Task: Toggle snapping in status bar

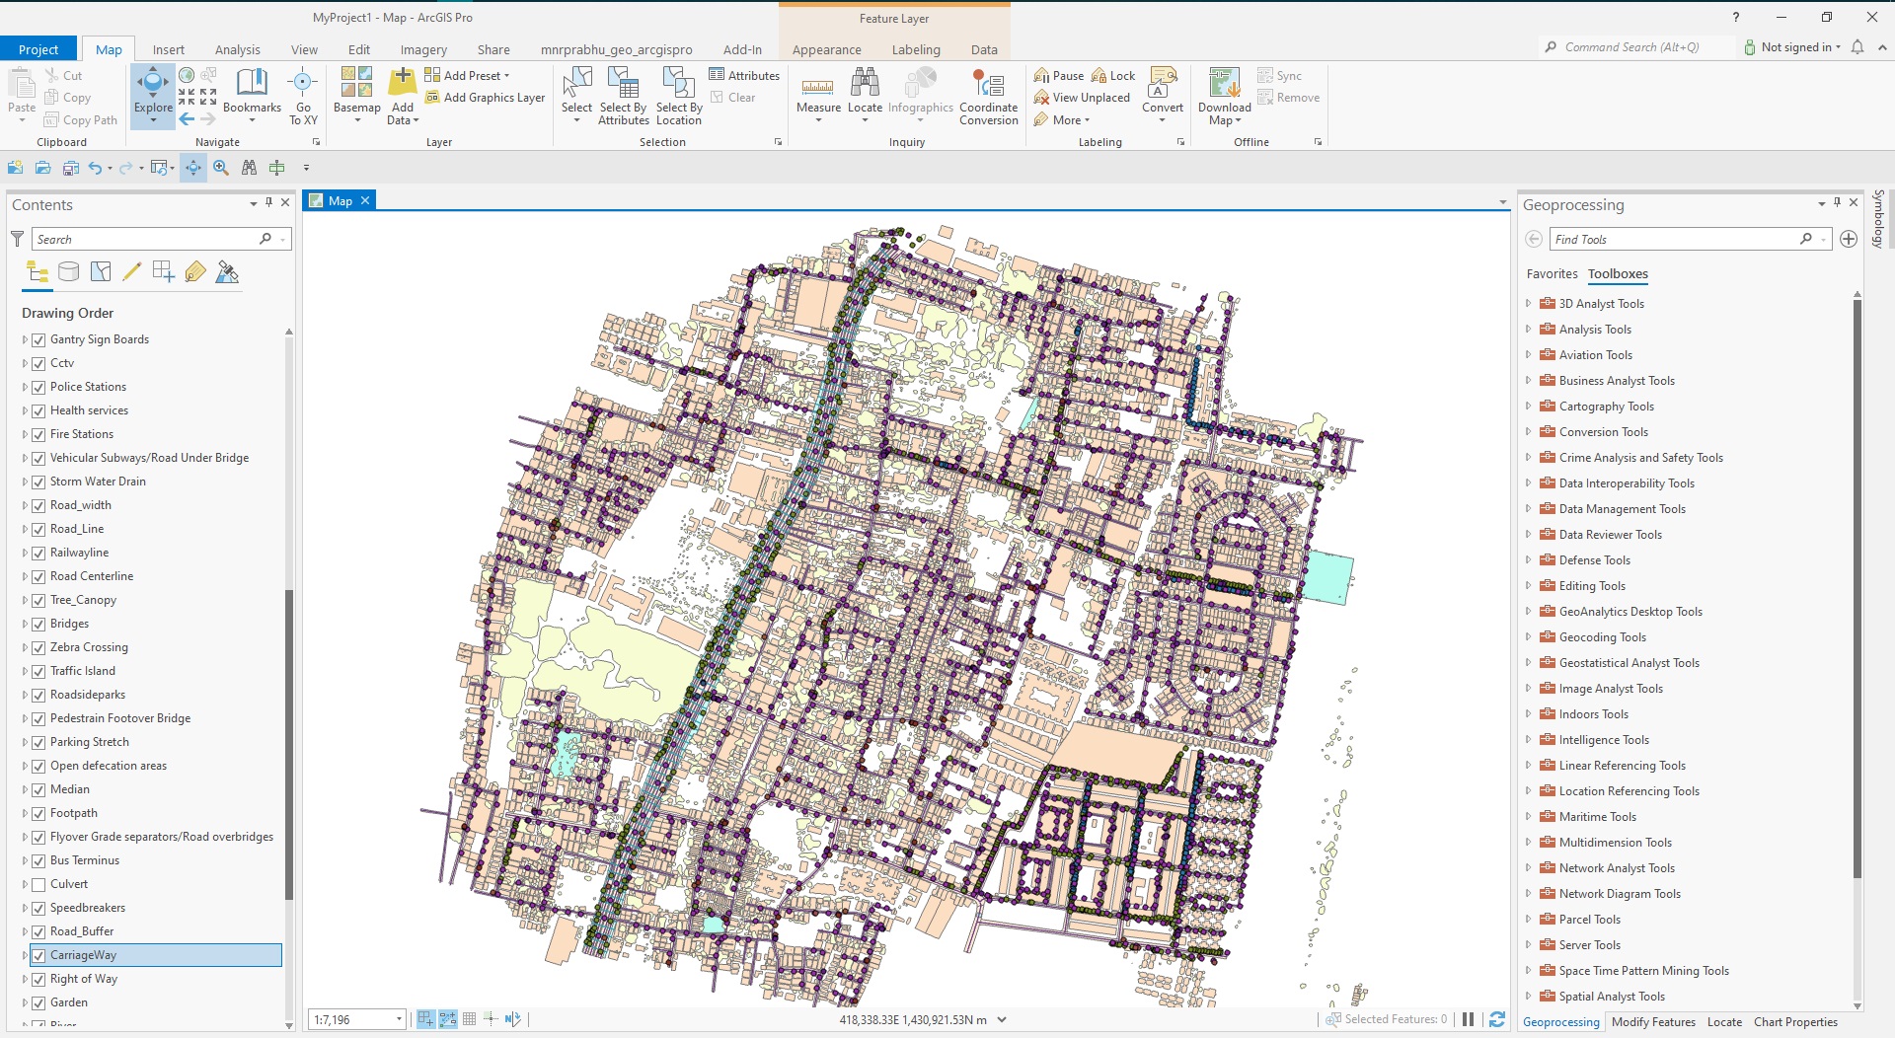Action: (425, 1019)
